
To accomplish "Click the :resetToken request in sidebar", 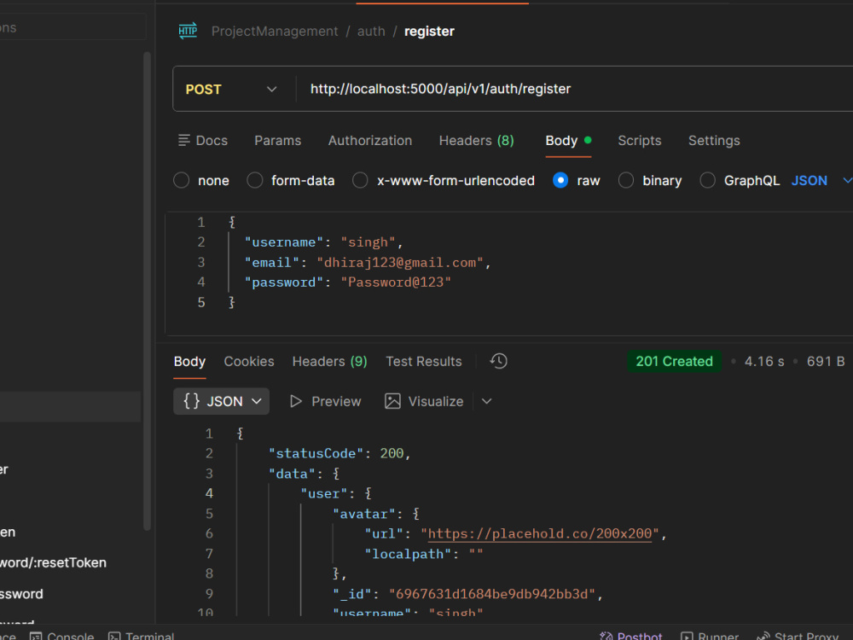I will [53, 562].
